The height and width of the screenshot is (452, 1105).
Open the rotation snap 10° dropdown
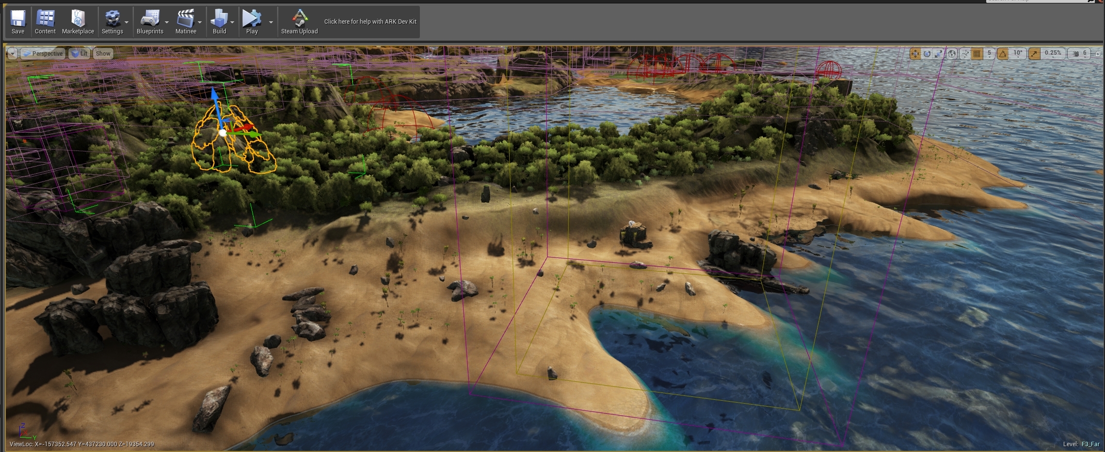[x=1018, y=54]
